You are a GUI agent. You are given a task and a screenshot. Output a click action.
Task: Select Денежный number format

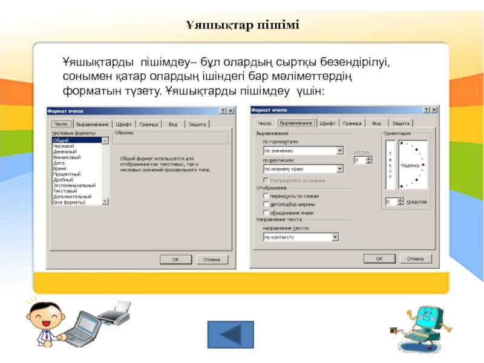click(77, 152)
